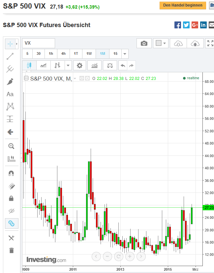Select the 30 minute interval
Viewport: 214px width, 273px height.
point(39,54)
